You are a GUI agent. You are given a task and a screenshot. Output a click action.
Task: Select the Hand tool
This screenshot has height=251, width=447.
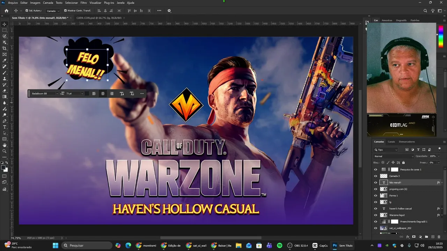coord(5,145)
